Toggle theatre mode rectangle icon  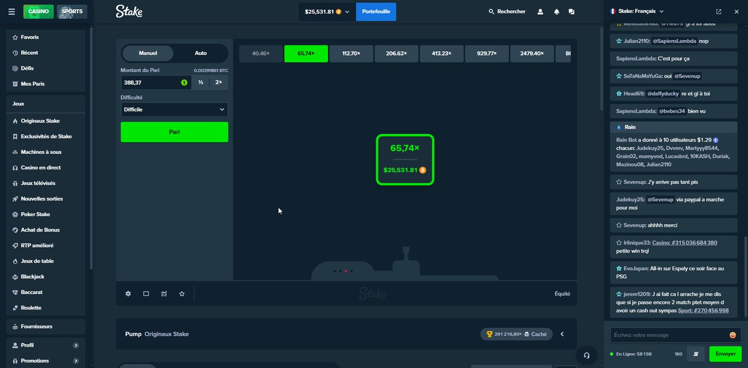tap(146, 293)
